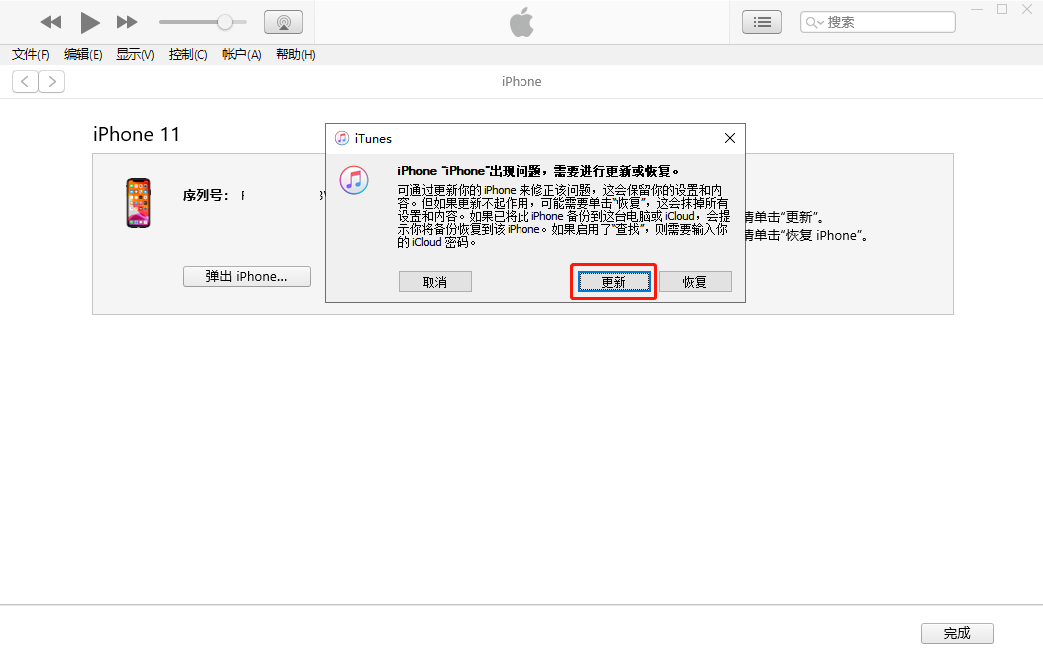The image size is (1043, 649).
Task: Click the iTunes music note icon in the dialog
Action: click(x=354, y=181)
